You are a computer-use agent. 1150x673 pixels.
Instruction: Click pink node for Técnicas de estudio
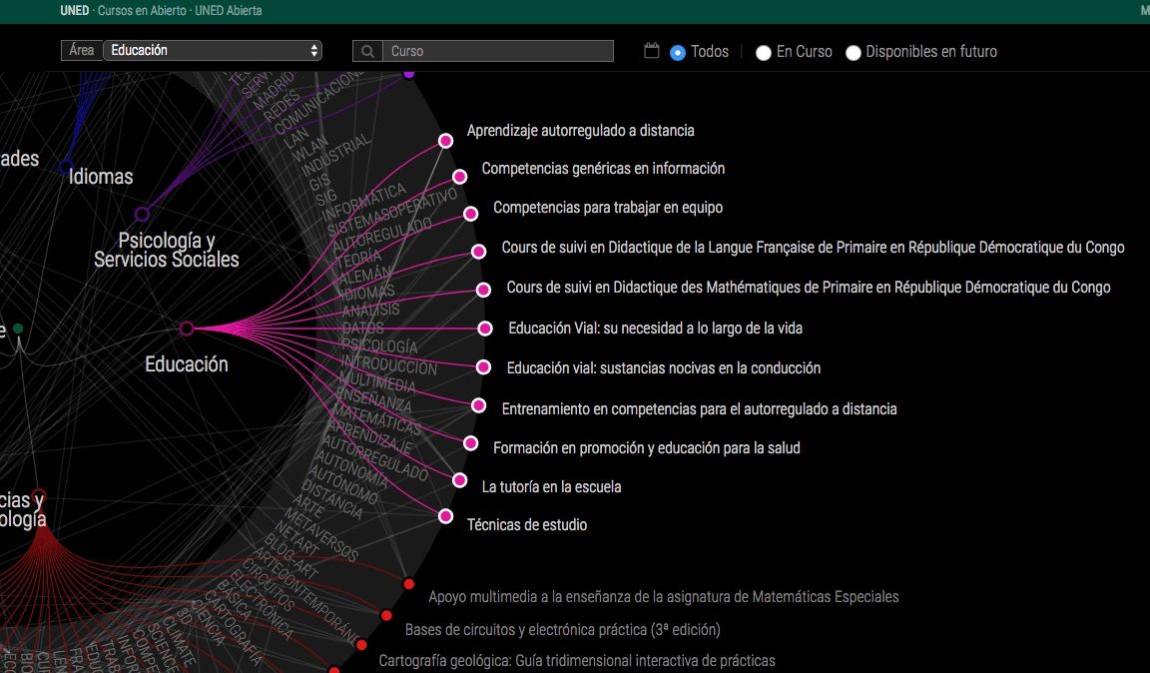(446, 516)
